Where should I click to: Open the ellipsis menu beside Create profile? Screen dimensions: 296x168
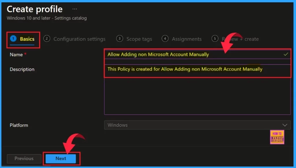pos(75,9)
